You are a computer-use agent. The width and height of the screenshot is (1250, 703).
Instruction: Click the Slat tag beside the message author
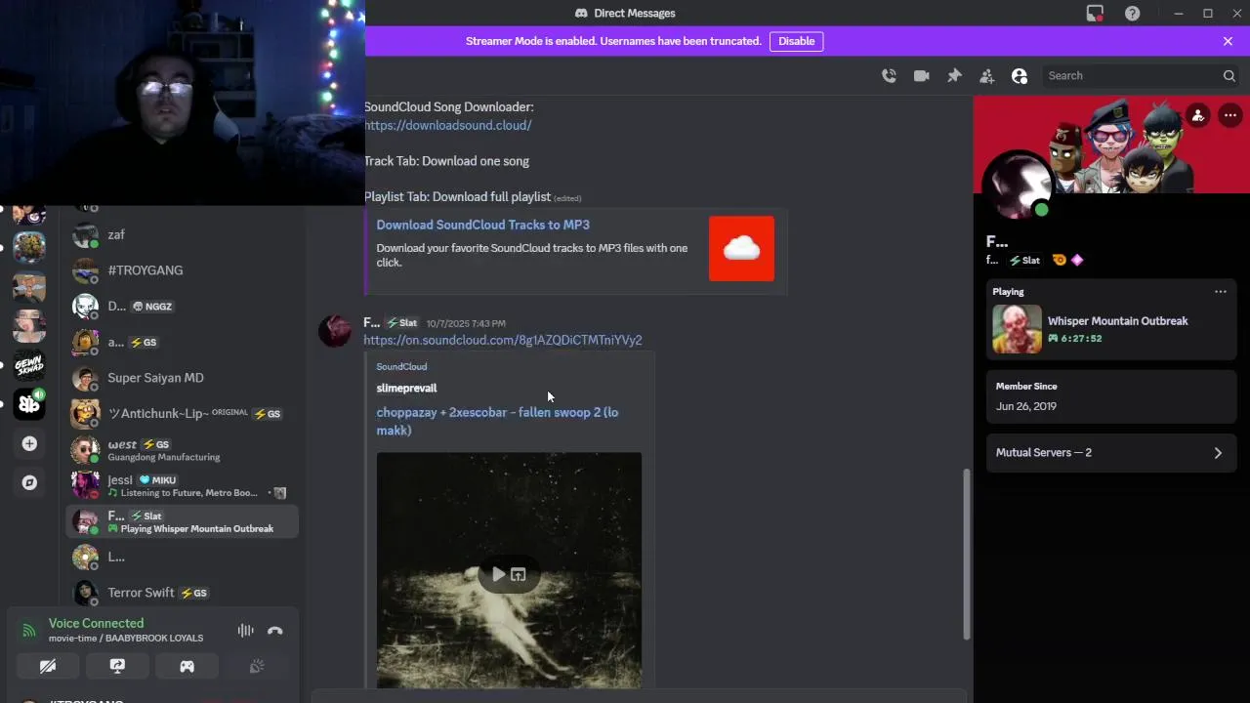click(401, 323)
